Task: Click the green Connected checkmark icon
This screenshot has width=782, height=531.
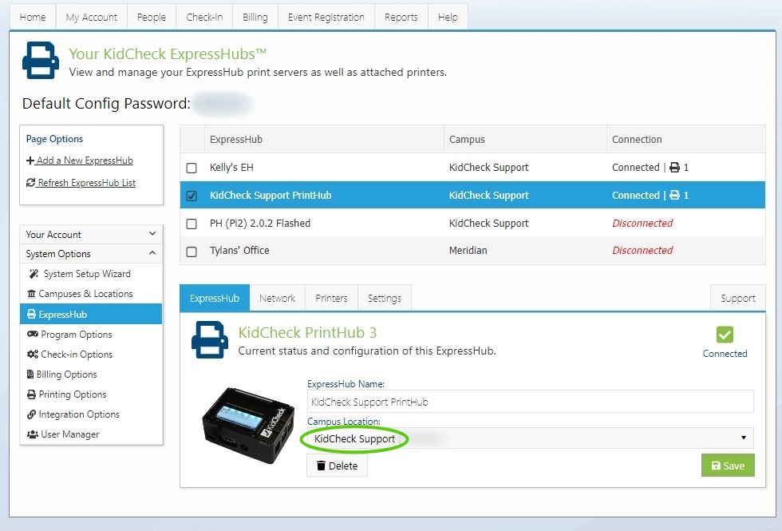Action: tap(725, 335)
